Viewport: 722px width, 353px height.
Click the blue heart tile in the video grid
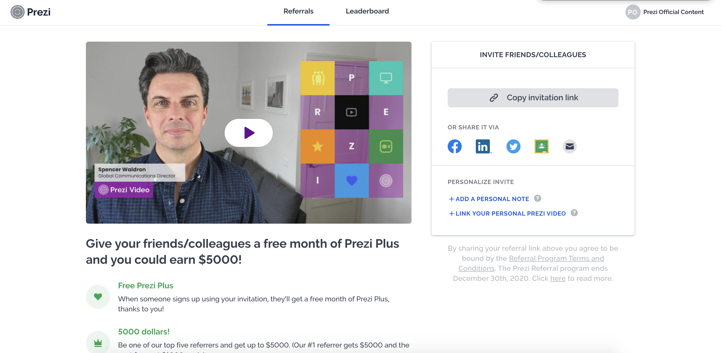point(351,181)
